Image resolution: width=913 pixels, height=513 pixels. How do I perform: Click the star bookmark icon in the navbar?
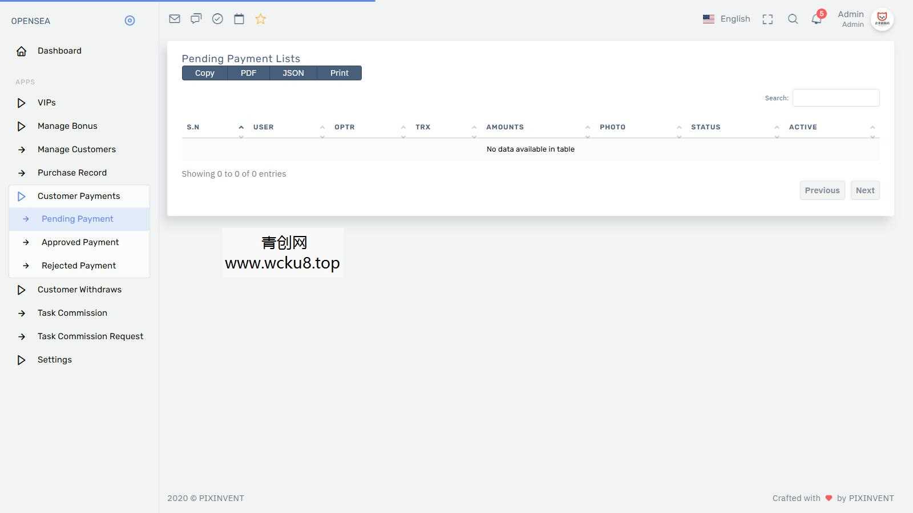(x=260, y=18)
